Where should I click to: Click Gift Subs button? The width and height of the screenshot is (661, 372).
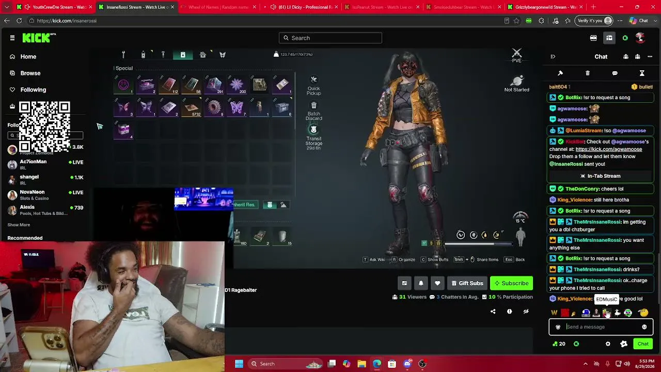coord(467,283)
